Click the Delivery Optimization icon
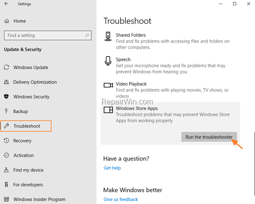 (7, 82)
